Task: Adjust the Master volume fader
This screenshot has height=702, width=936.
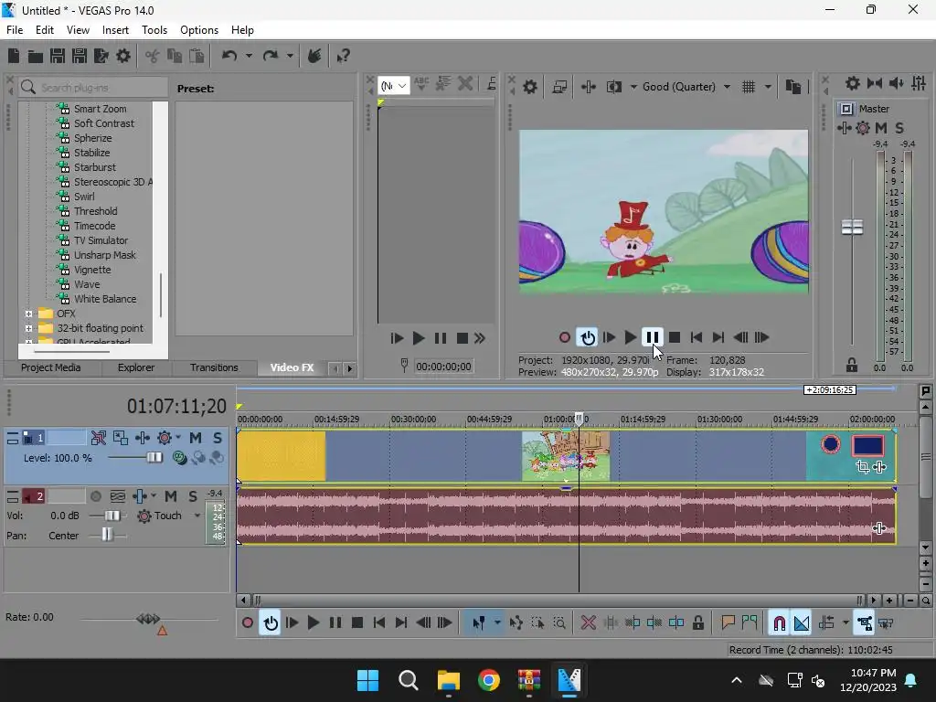Action: pyautogui.click(x=852, y=227)
